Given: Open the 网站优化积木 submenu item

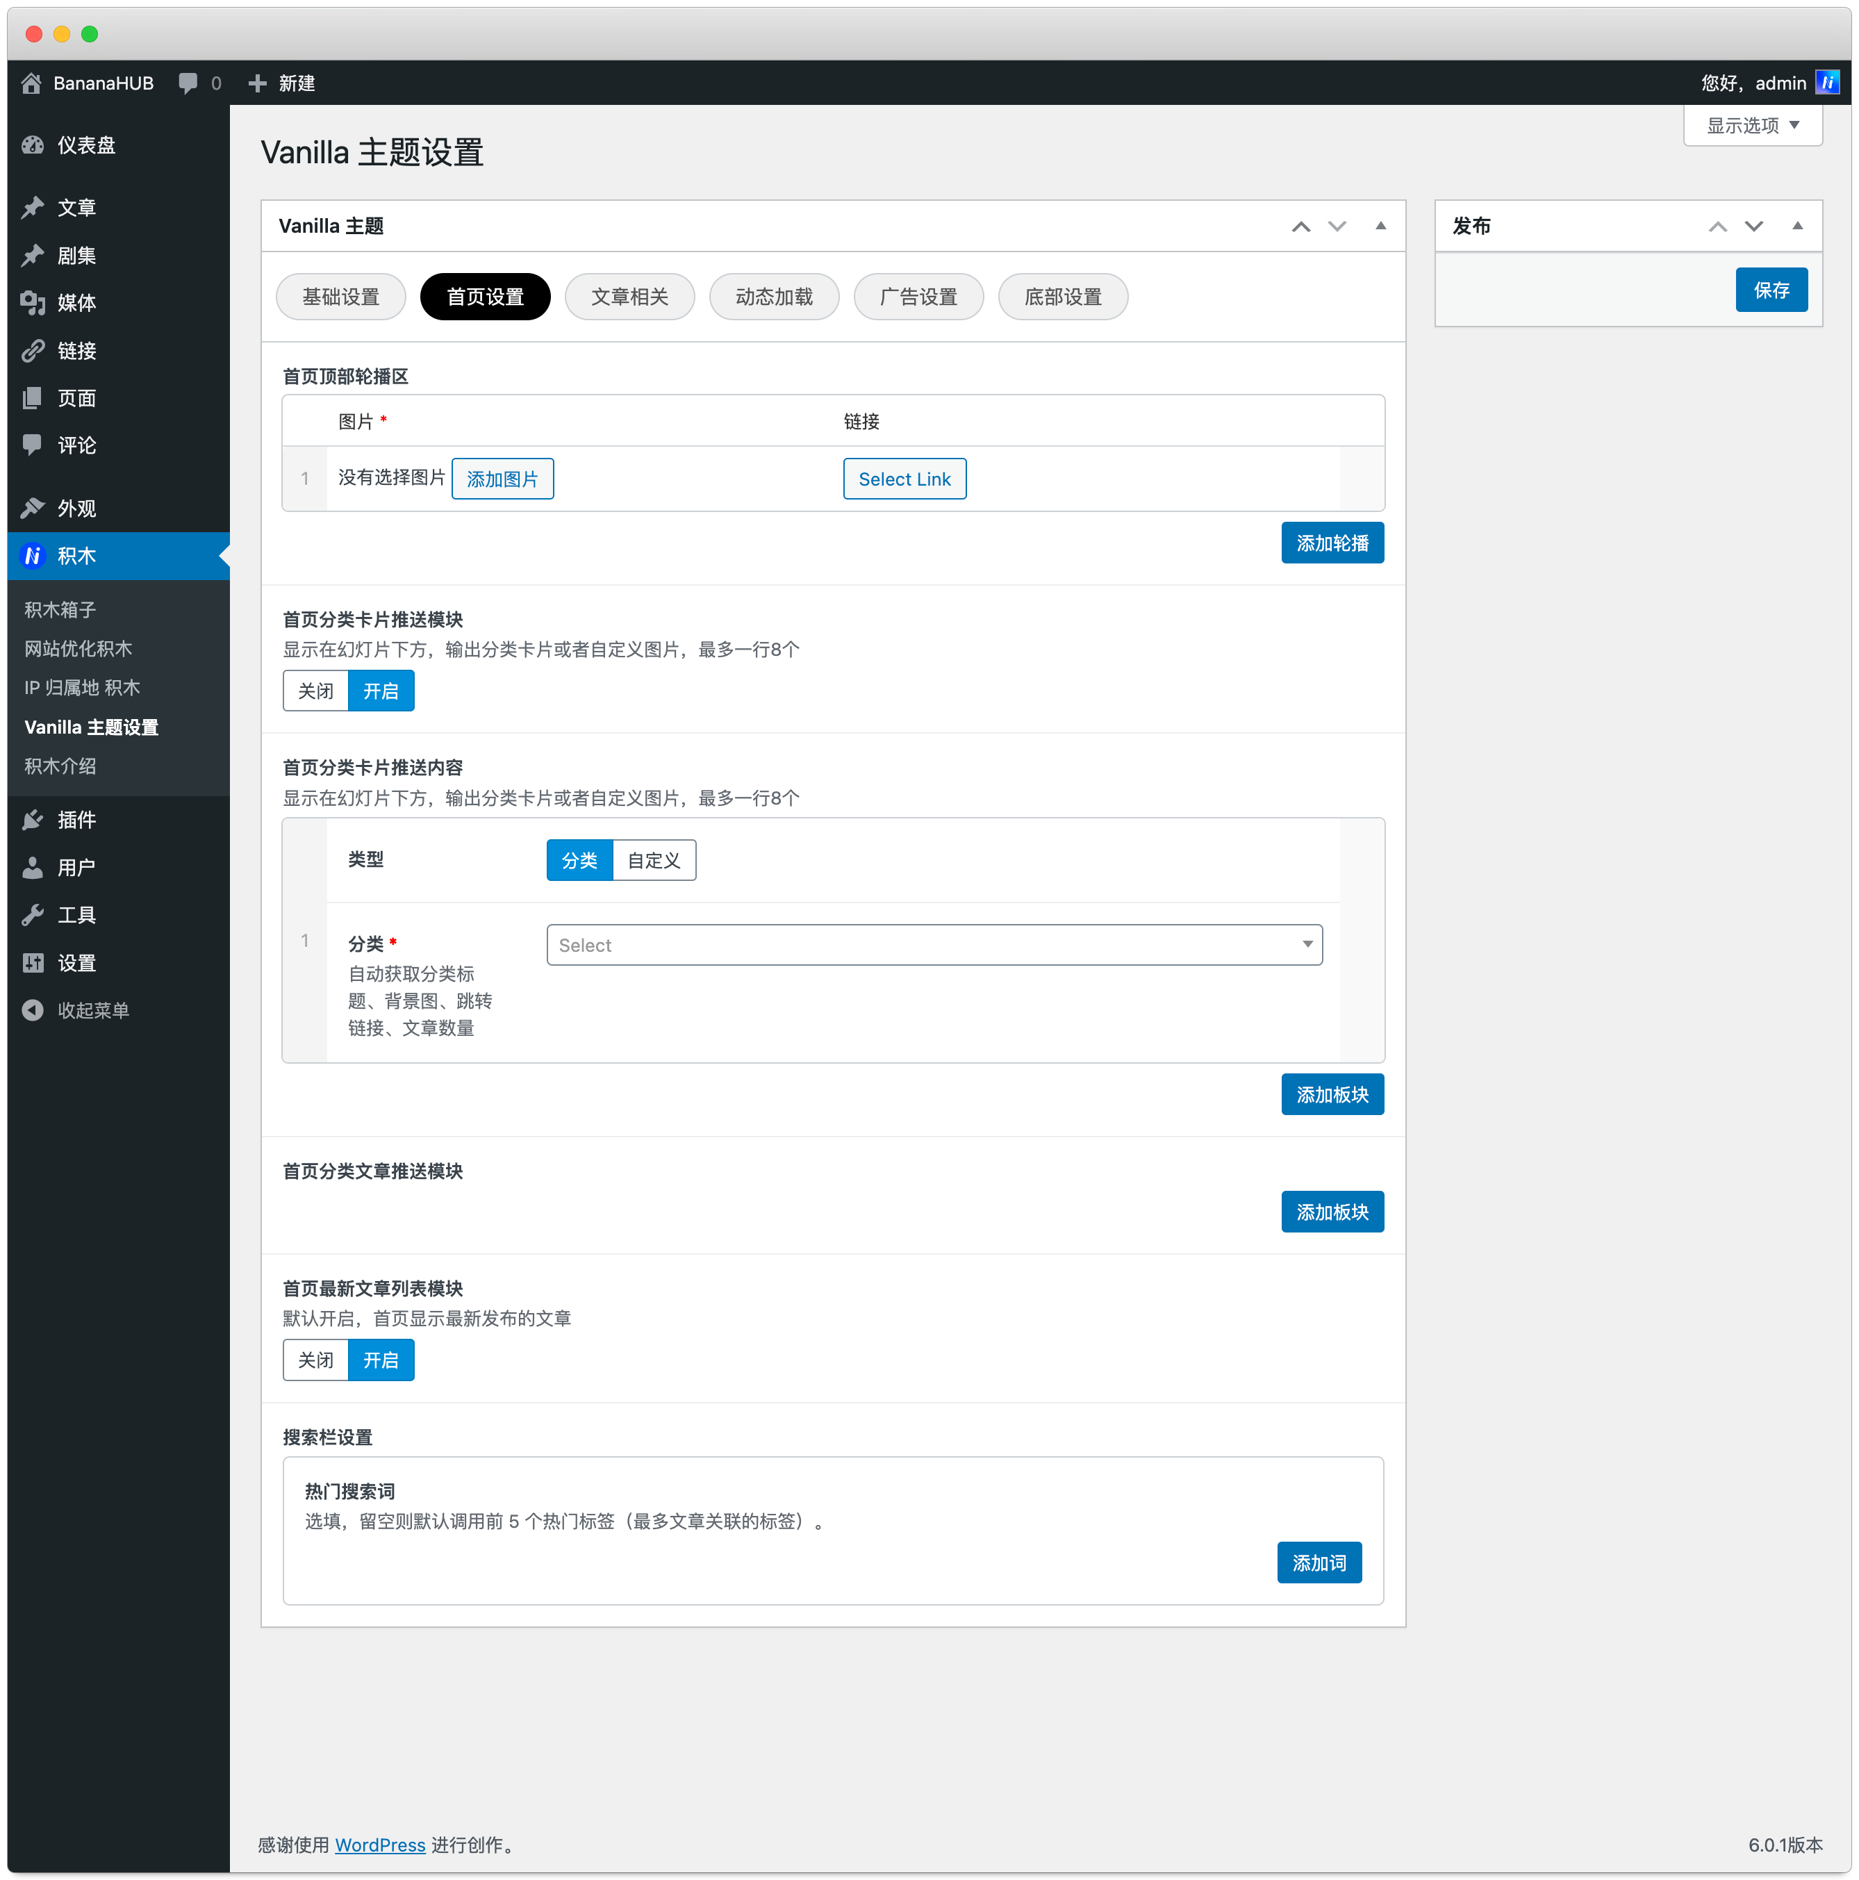Looking at the screenshot, I should click(x=78, y=648).
